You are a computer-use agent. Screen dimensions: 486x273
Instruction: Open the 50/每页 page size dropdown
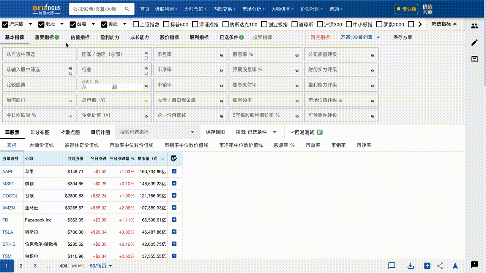coord(101,266)
